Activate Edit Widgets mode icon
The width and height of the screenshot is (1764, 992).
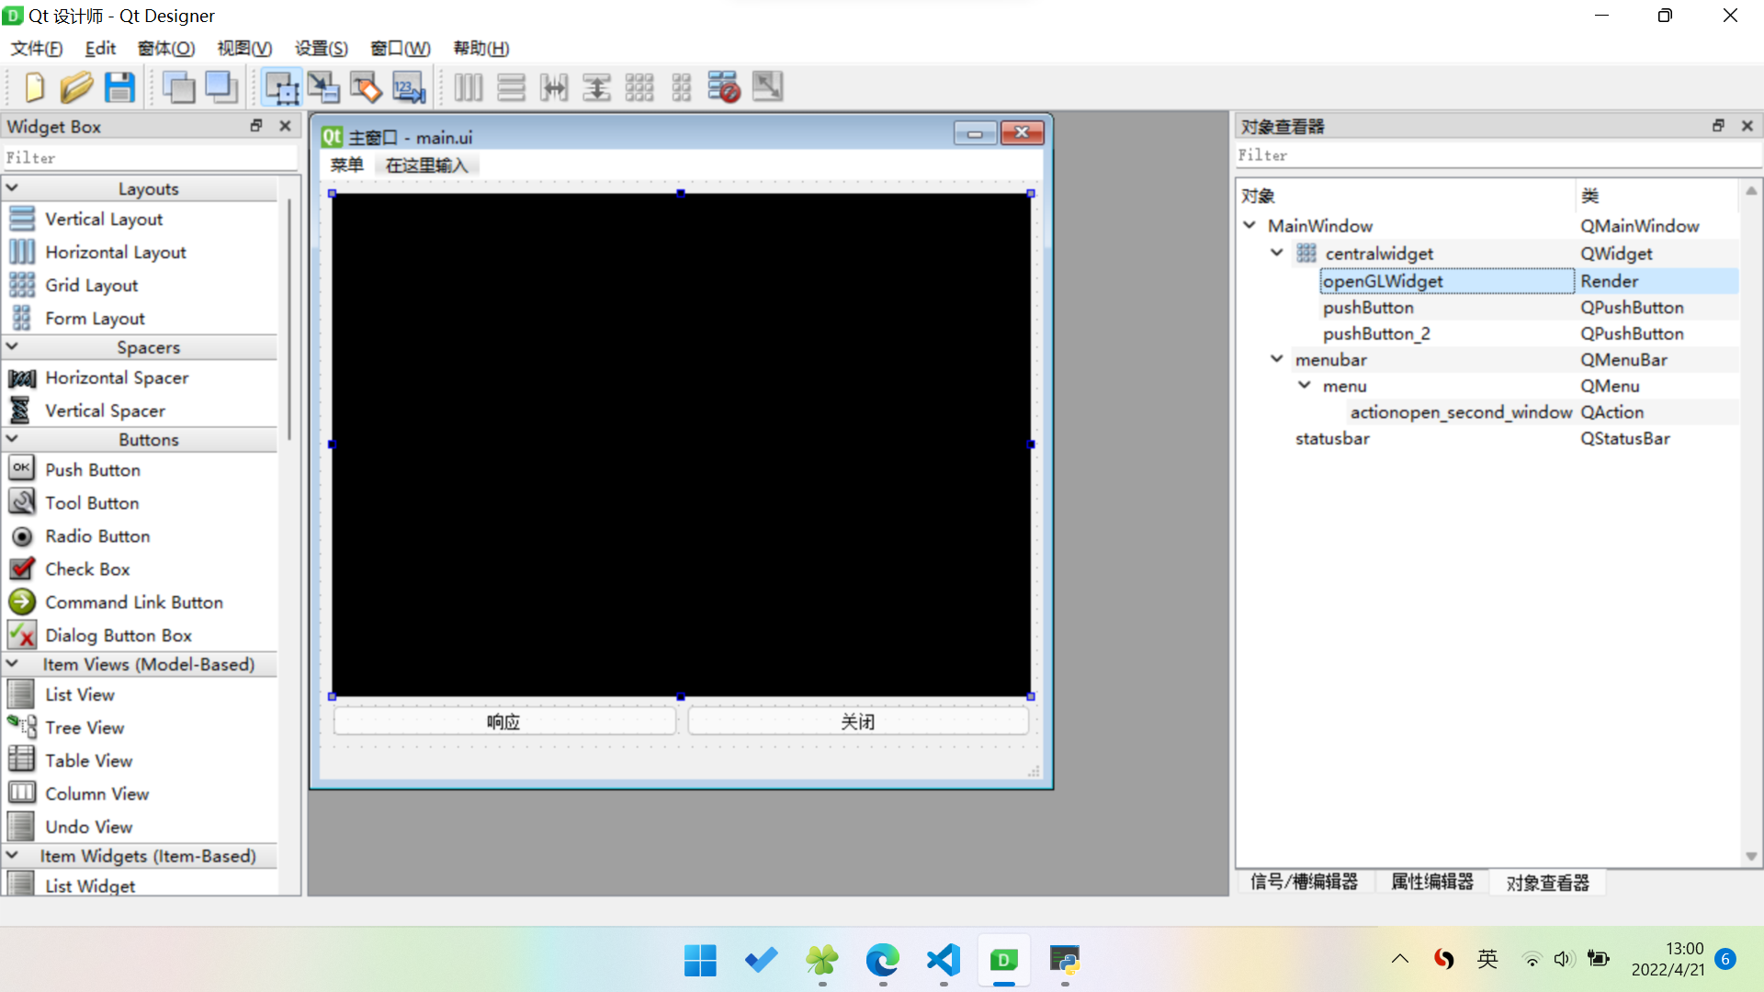(281, 87)
